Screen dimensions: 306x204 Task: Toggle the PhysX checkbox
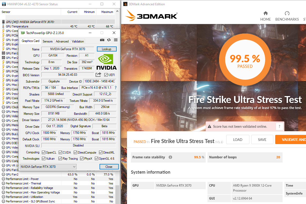coord(82,158)
